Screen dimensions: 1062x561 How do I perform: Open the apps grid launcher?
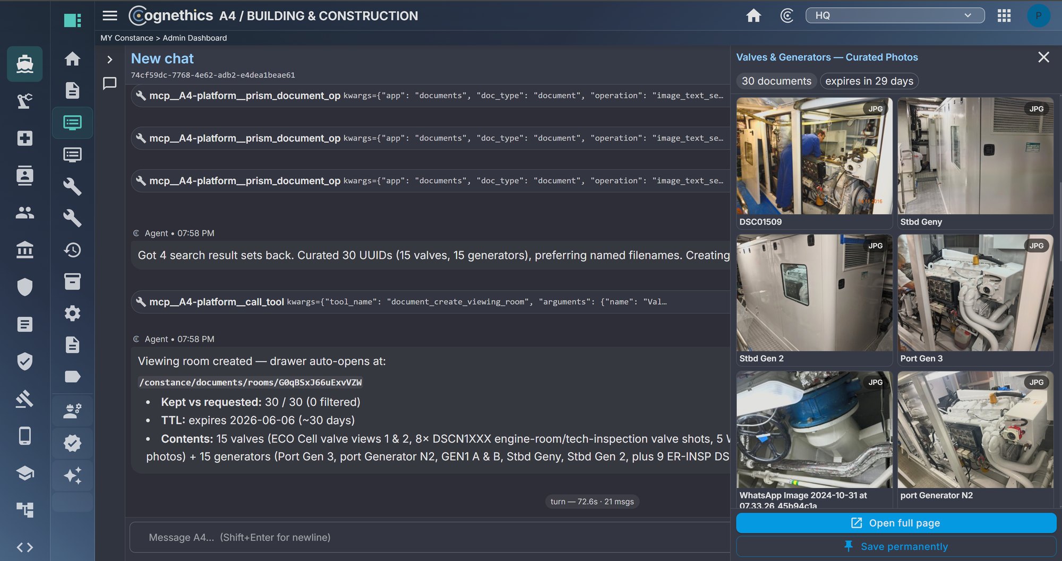(1004, 15)
